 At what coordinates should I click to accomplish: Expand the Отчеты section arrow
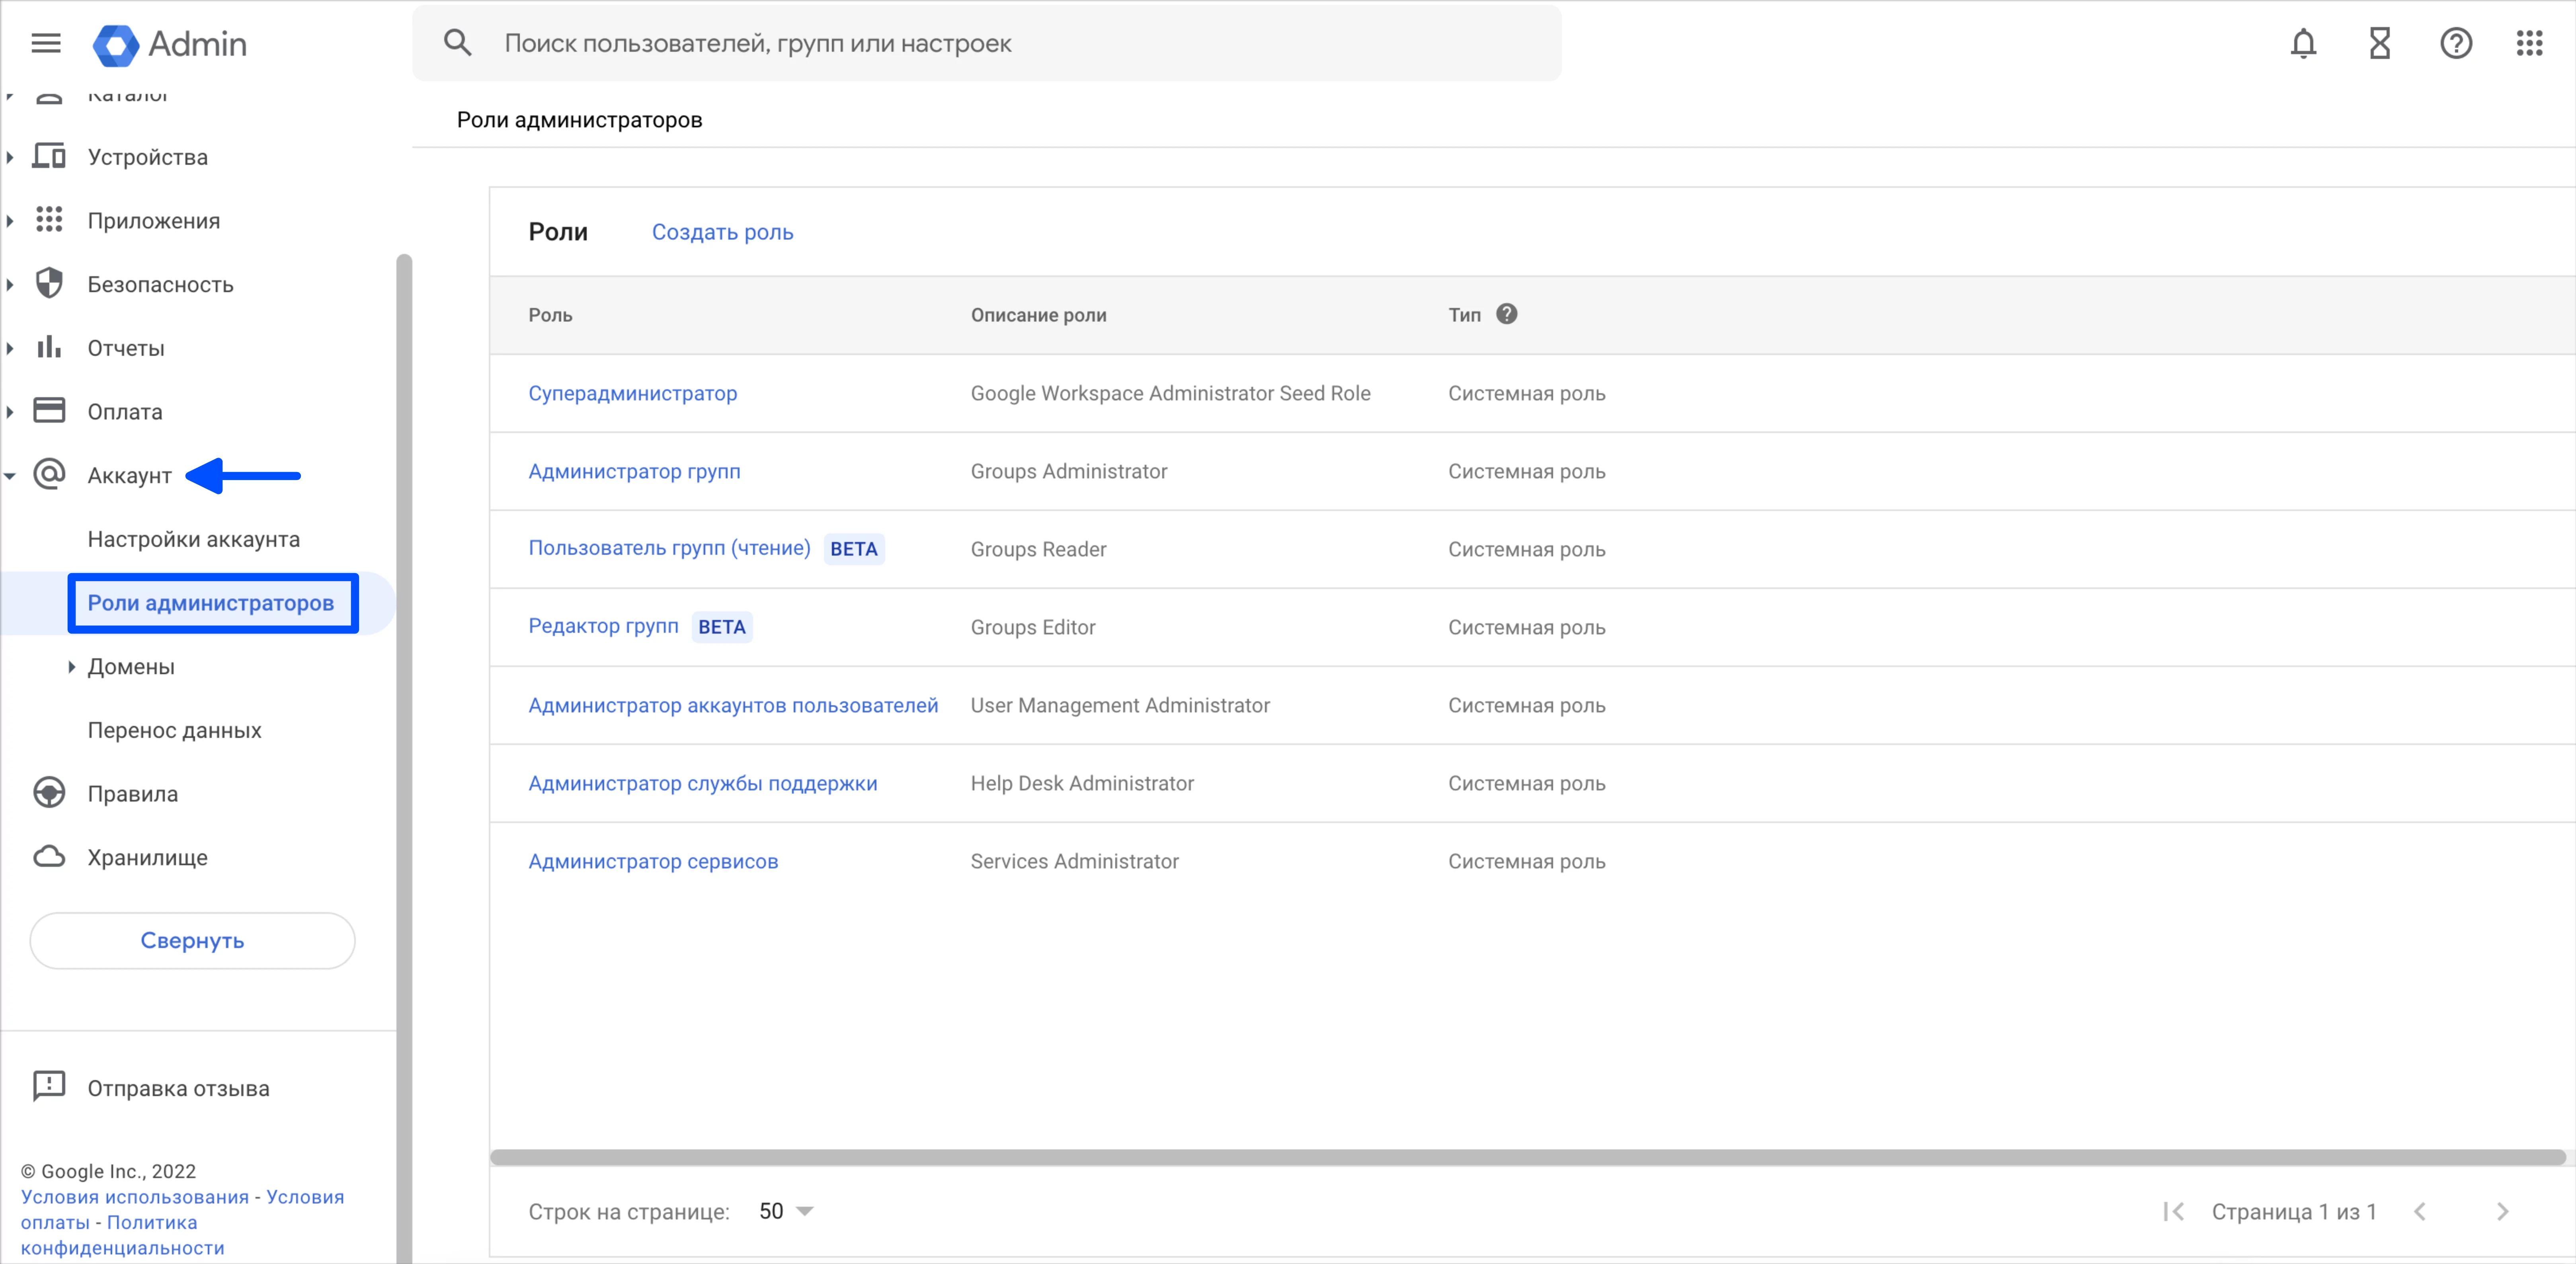pyautogui.click(x=10, y=348)
